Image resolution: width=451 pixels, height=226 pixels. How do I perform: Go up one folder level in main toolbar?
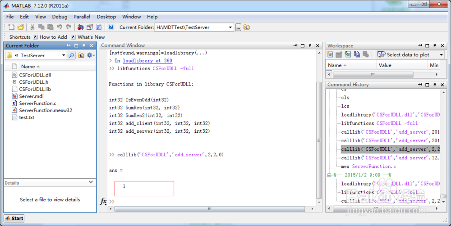247,27
